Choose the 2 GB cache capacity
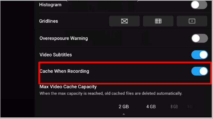213x119 pixels. point(124,107)
